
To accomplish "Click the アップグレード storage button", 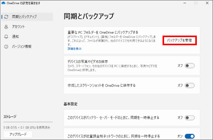I will (x=18, y=135).
